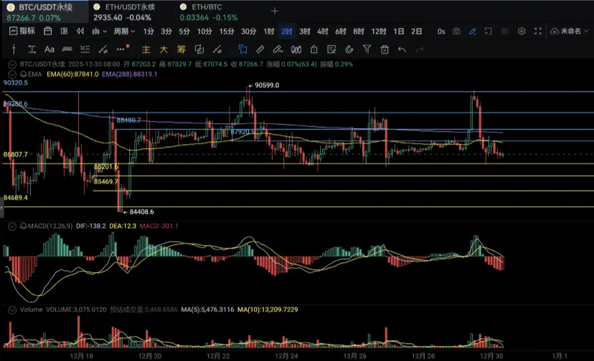Collapse the MACD panel chevron
The height and width of the screenshot is (361, 594).
[12, 226]
